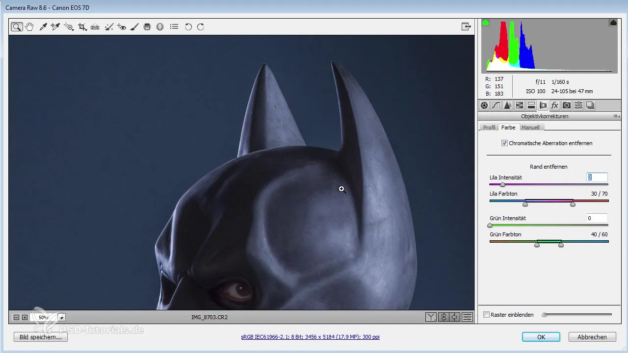628x353 pixels.
Task: Focus the Lila Intensität value field
Action: tap(597, 177)
